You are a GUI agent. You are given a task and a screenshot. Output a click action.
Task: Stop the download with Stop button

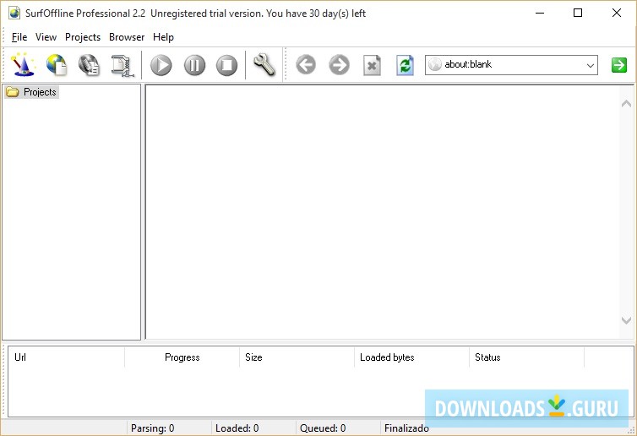(x=226, y=65)
